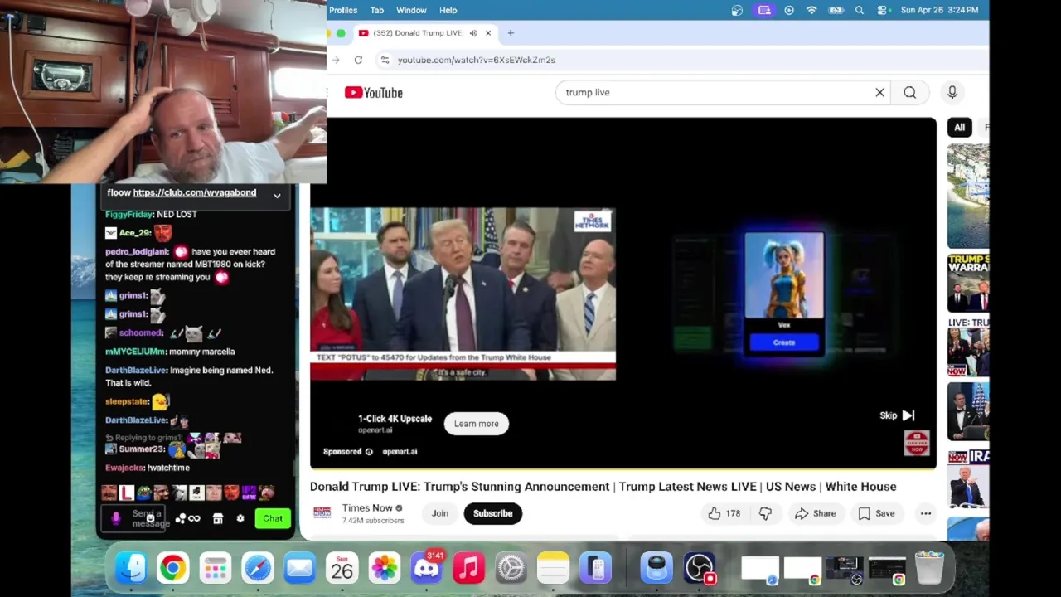
Task: Open the Profiles menu
Action: coord(343,10)
